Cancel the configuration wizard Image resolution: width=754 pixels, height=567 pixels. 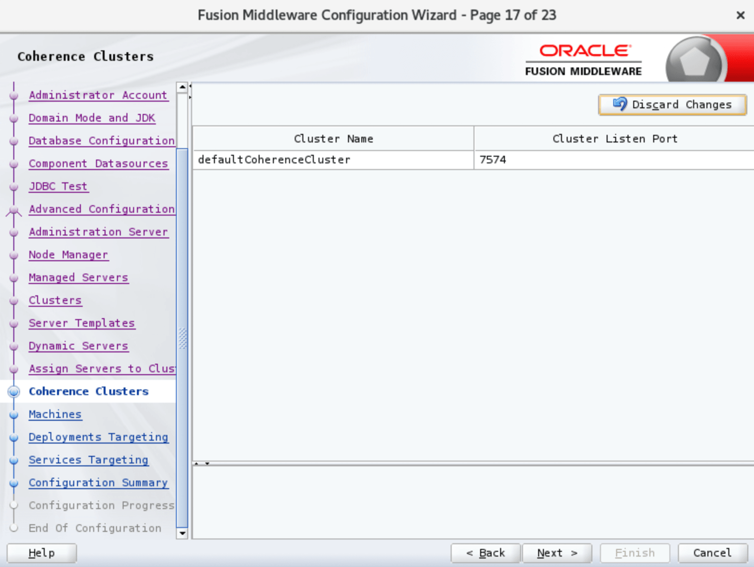pyautogui.click(x=712, y=553)
